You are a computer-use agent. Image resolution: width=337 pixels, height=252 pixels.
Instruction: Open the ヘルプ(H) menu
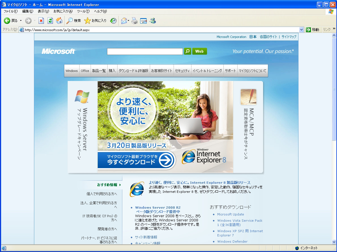click(x=100, y=11)
